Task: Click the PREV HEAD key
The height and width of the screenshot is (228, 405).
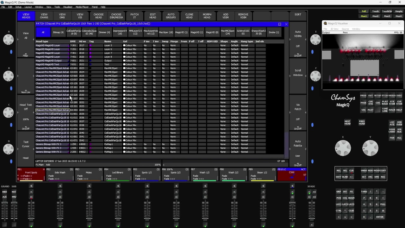Action: tap(362, 123)
